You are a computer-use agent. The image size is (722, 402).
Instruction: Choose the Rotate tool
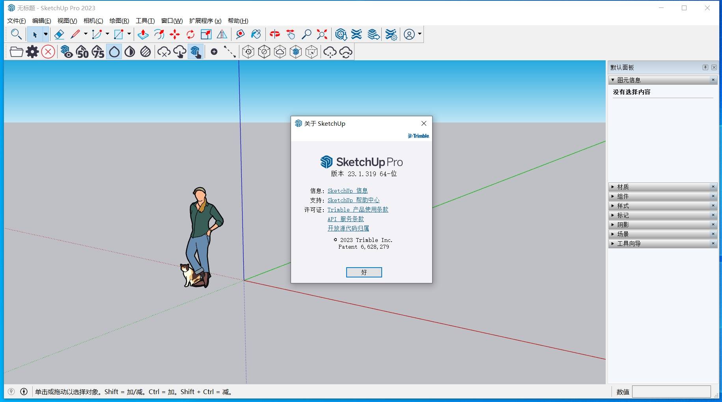[190, 35]
